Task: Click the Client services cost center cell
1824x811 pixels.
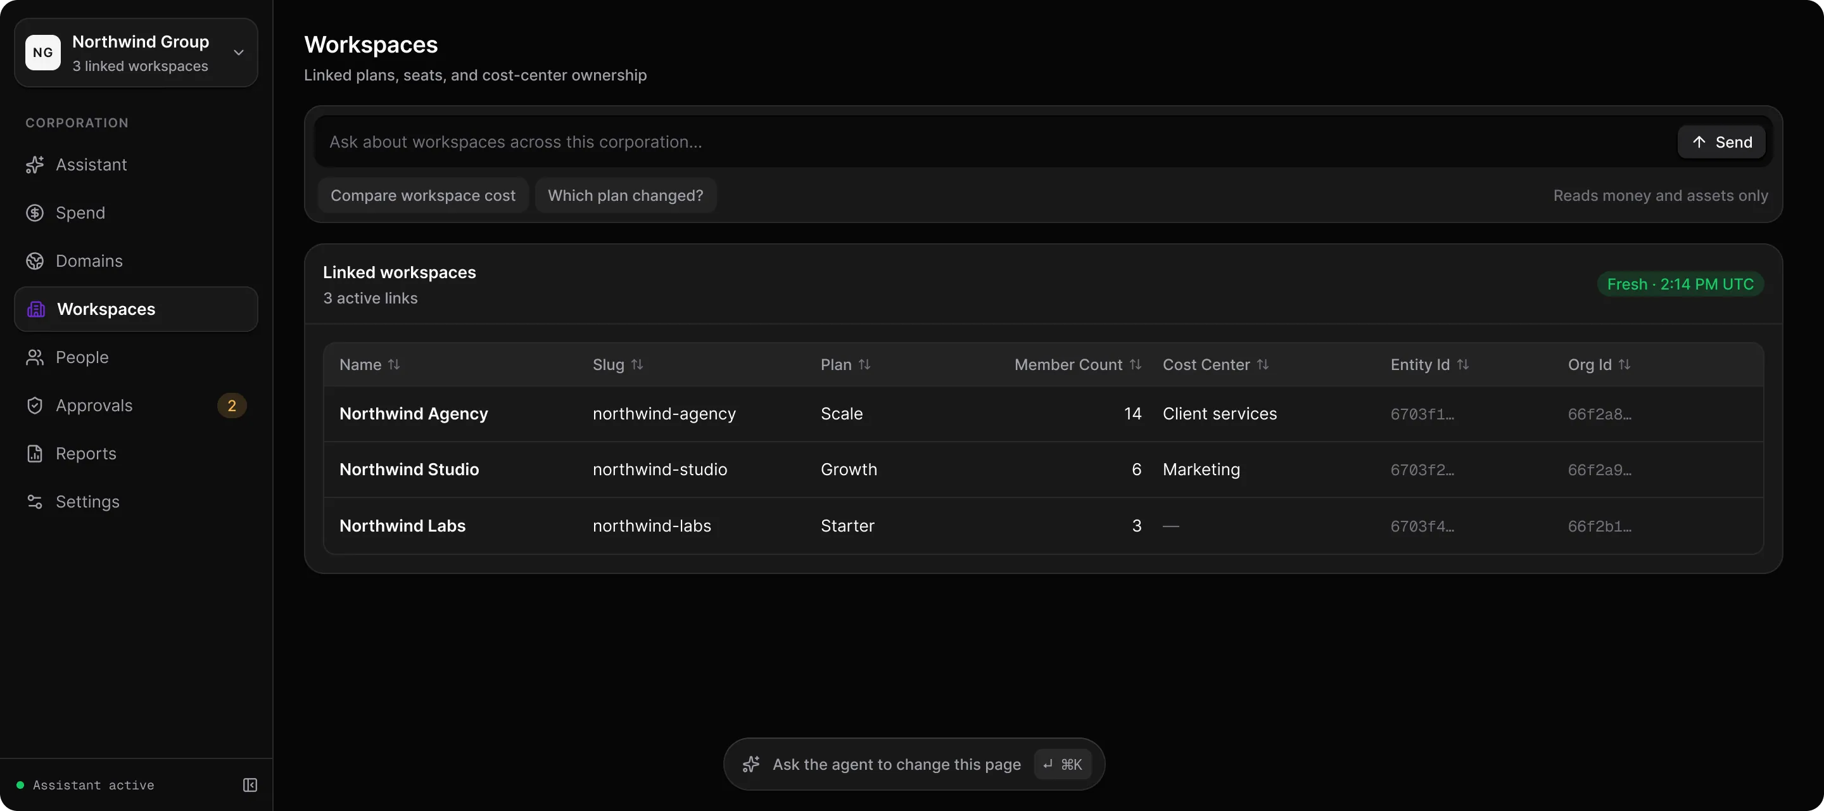Action: pos(1219,414)
